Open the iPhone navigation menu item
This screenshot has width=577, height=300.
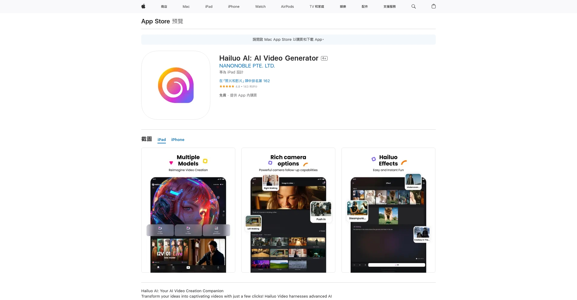(234, 7)
